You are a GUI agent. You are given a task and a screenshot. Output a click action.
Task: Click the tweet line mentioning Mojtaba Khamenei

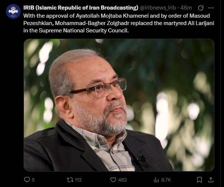(116, 16)
